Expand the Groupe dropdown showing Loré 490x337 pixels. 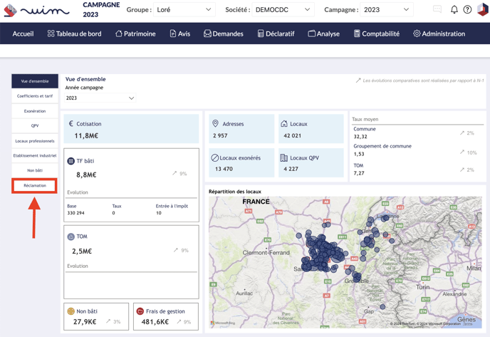(184, 10)
